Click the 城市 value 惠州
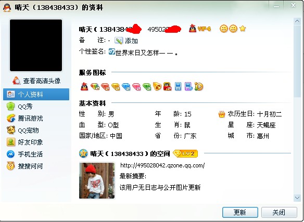 (x=263, y=136)
